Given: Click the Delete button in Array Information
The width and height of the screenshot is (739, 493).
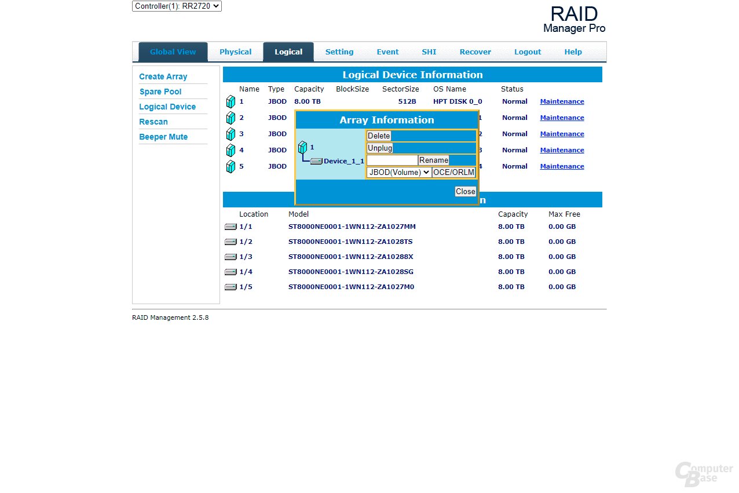Looking at the screenshot, I should click(x=379, y=136).
